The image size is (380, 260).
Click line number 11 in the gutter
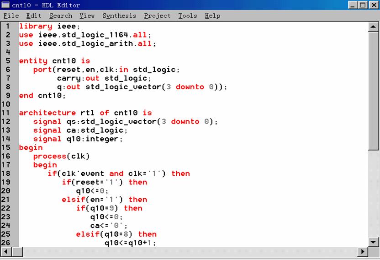(6, 113)
